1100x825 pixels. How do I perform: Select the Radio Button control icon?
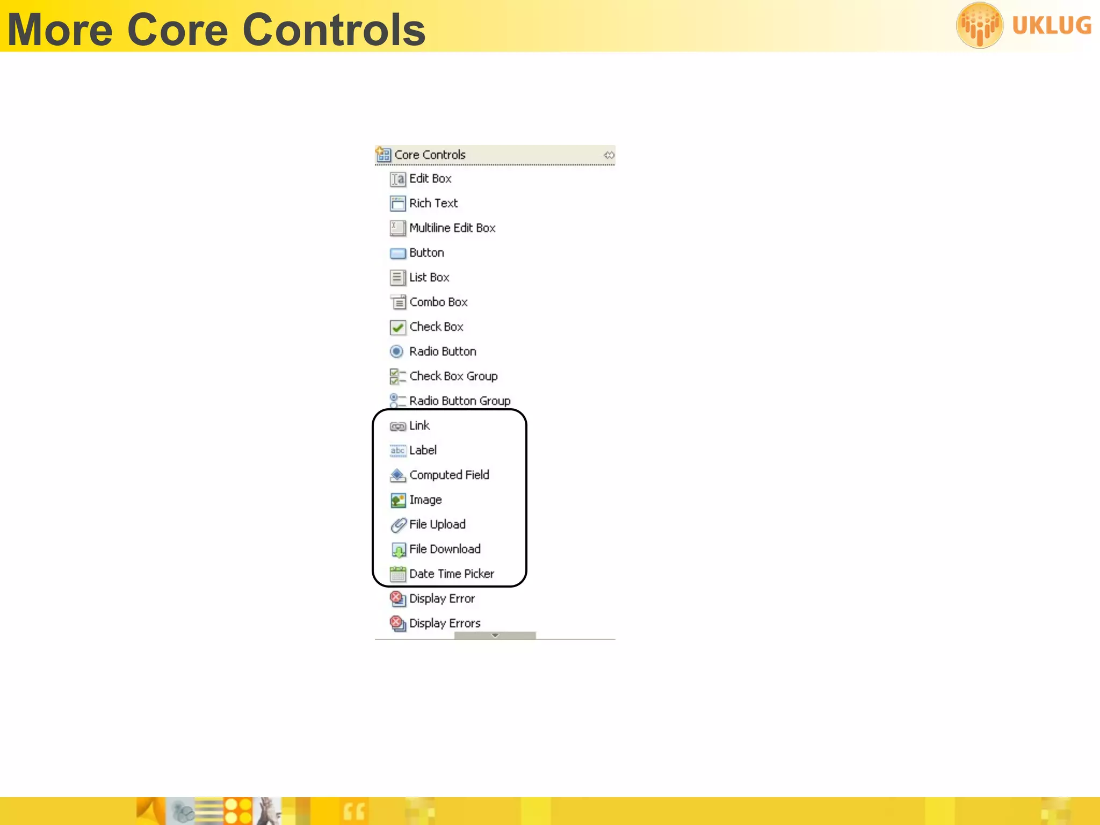click(x=396, y=352)
